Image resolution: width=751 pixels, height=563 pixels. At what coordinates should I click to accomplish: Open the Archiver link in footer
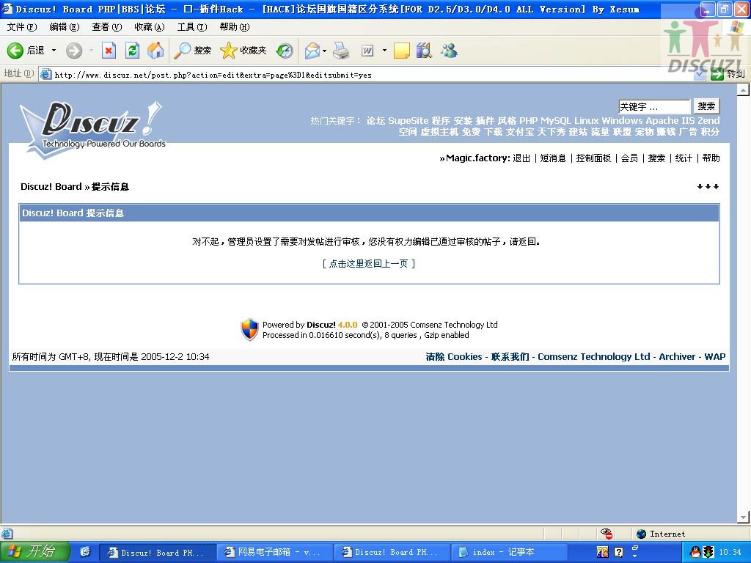(x=677, y=357)
